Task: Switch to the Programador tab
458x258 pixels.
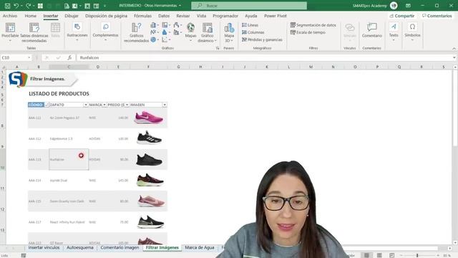Action: tap(225, 16)
